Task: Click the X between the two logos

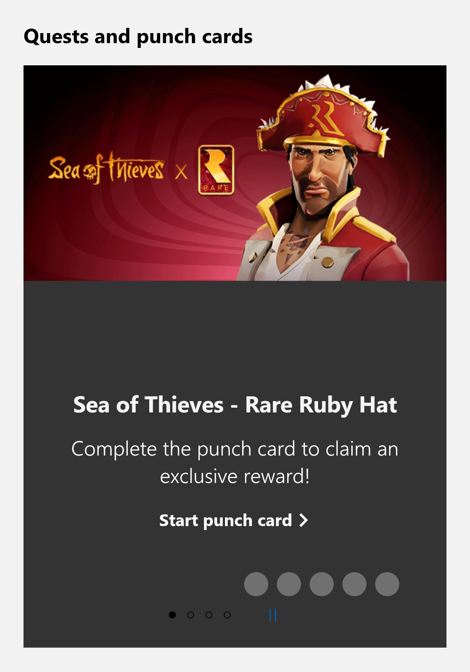Action: (181, 172)
